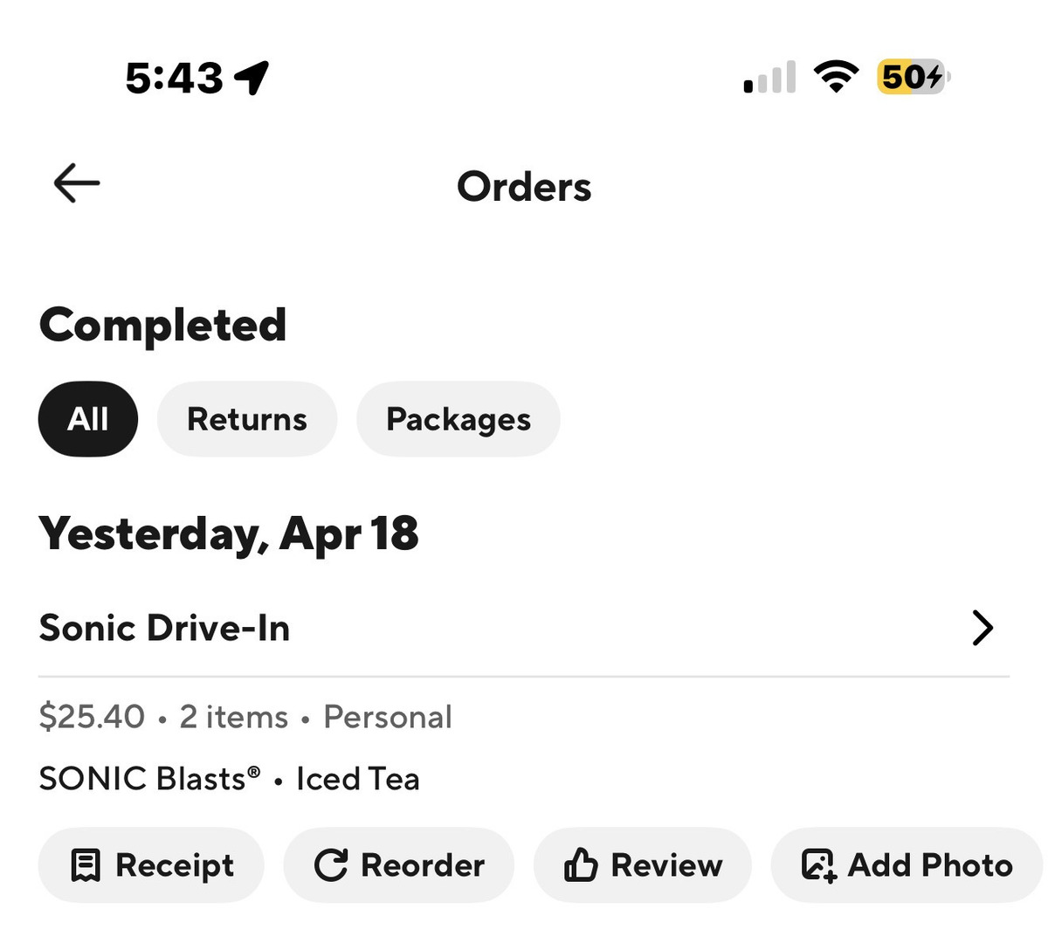
Task: Tap the back arrow icon
Action: (77, 184)
